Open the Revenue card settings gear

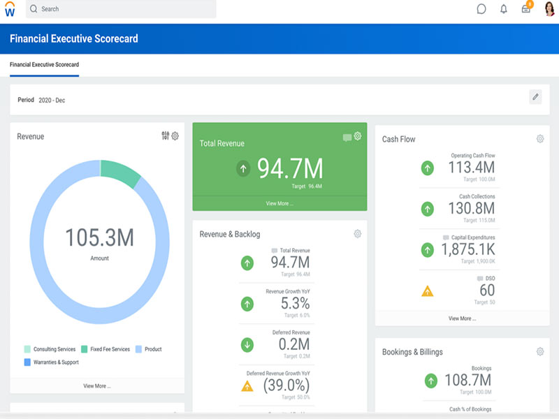[x=175, y=136]
